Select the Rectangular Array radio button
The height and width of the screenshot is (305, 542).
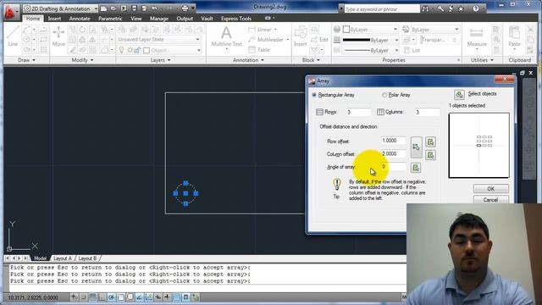coord(314,95)
